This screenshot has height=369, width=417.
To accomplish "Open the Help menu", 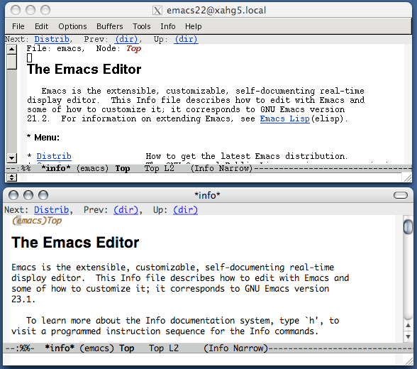I will point(194,26).
